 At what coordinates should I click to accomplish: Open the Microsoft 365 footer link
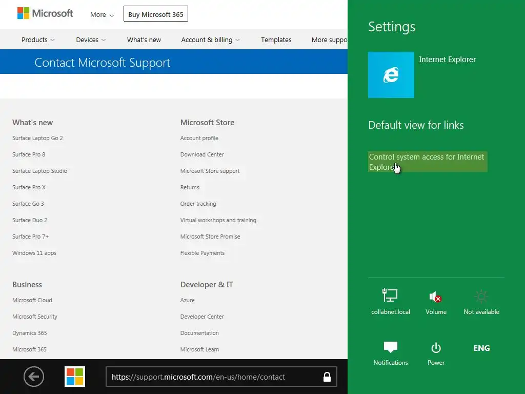tap(29, 349)
